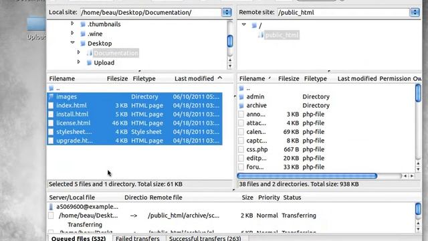Select the .thumbnails folder icon
This screenshot has width=428, height=241.
pos(83,24)
